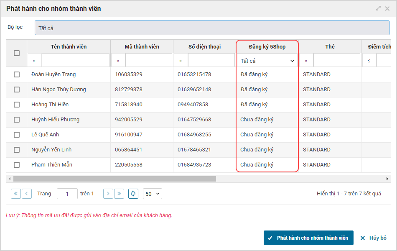The image size is (397, 251).
Task: Click Chưa đăng ký for Huỳnh Hiểu Phương
Action: [257, 119]
